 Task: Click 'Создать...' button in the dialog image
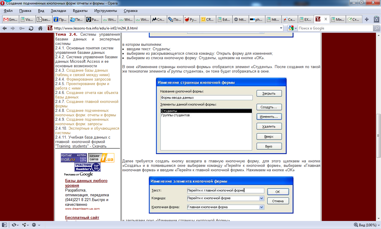coord(269,107)
